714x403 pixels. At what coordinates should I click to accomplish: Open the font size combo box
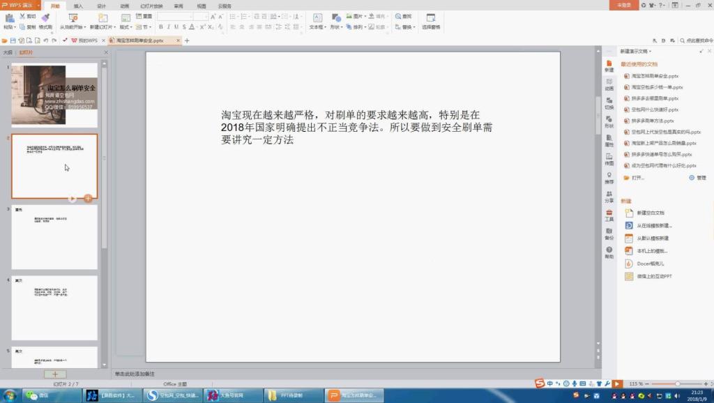[x=201, y=17]
